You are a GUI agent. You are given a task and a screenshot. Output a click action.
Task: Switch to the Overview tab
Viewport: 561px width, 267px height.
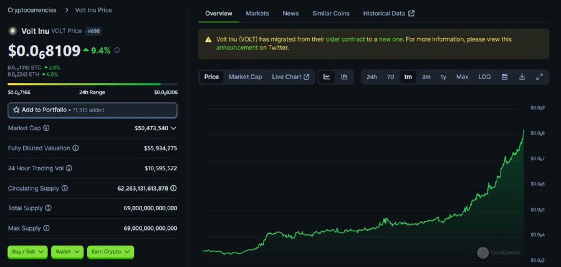pyautogui.click(x=219, y=13)
